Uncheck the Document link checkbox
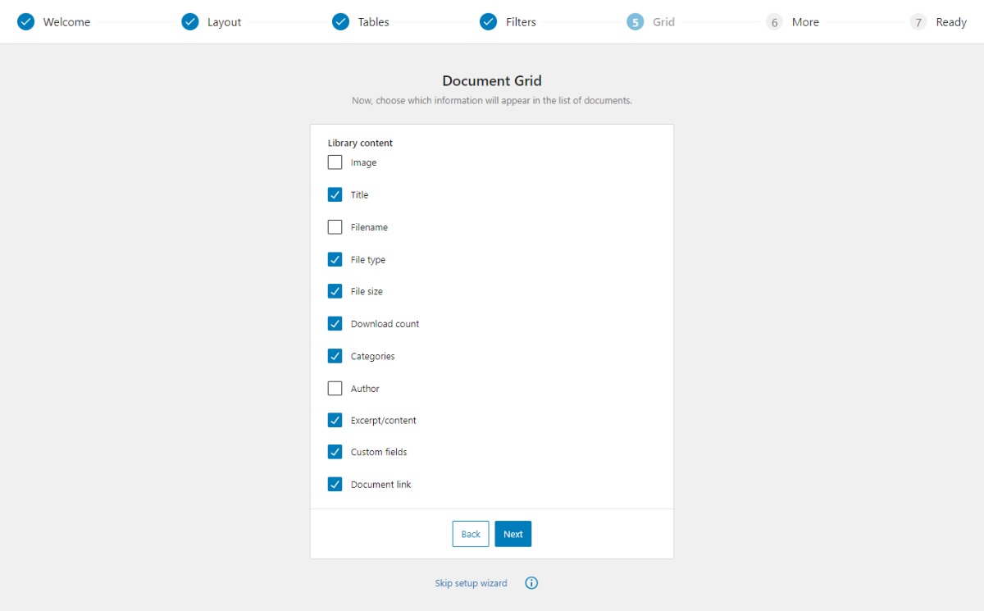 (335, 484)
